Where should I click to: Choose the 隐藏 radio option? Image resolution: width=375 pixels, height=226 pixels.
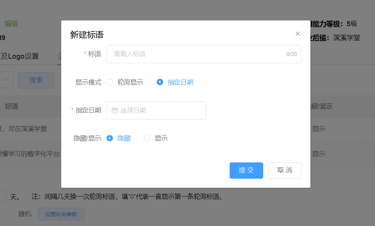[x=110, y=139]
